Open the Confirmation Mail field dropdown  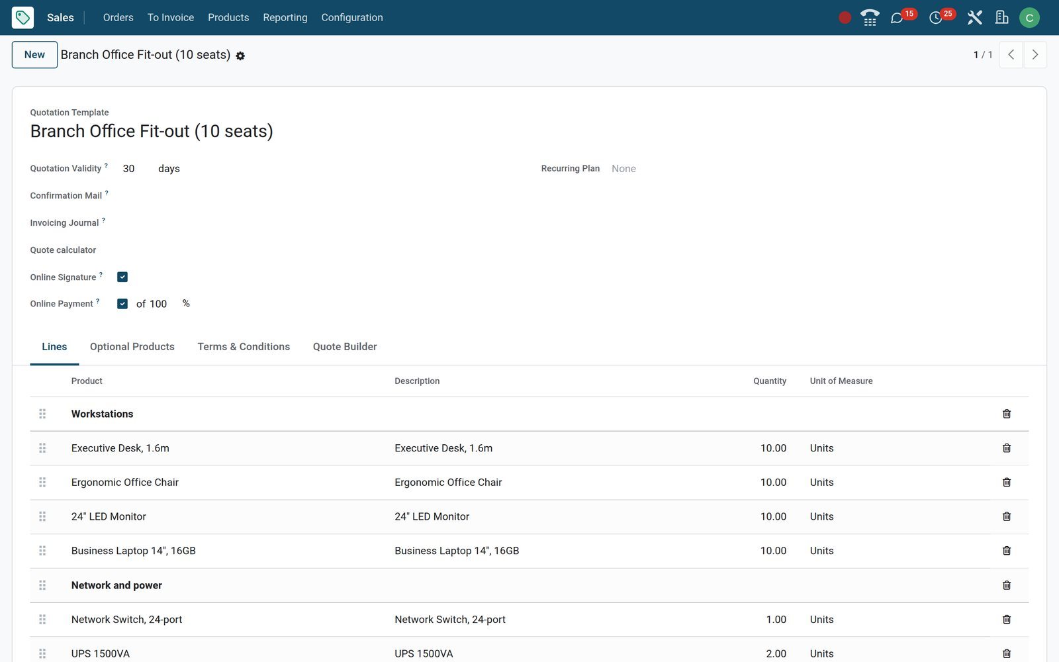pyautogui.click(x=316, y=196)
